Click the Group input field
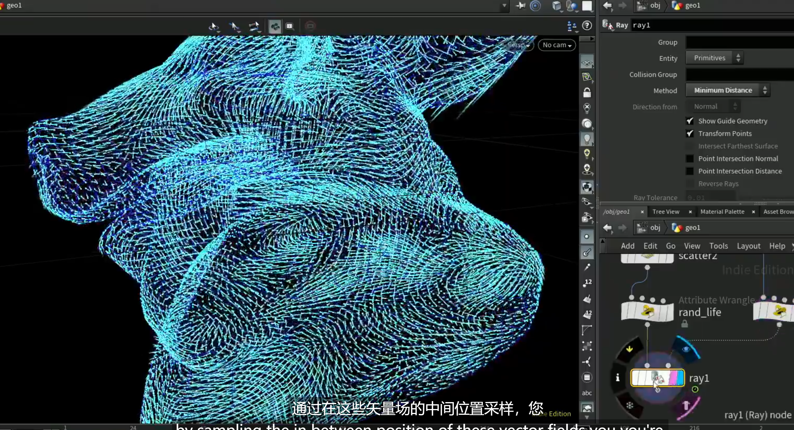The image size is (794, 430). (740, 42)
